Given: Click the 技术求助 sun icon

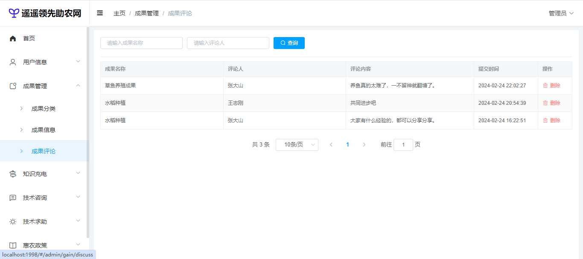Looking at the screenshot, I should 13,222.
